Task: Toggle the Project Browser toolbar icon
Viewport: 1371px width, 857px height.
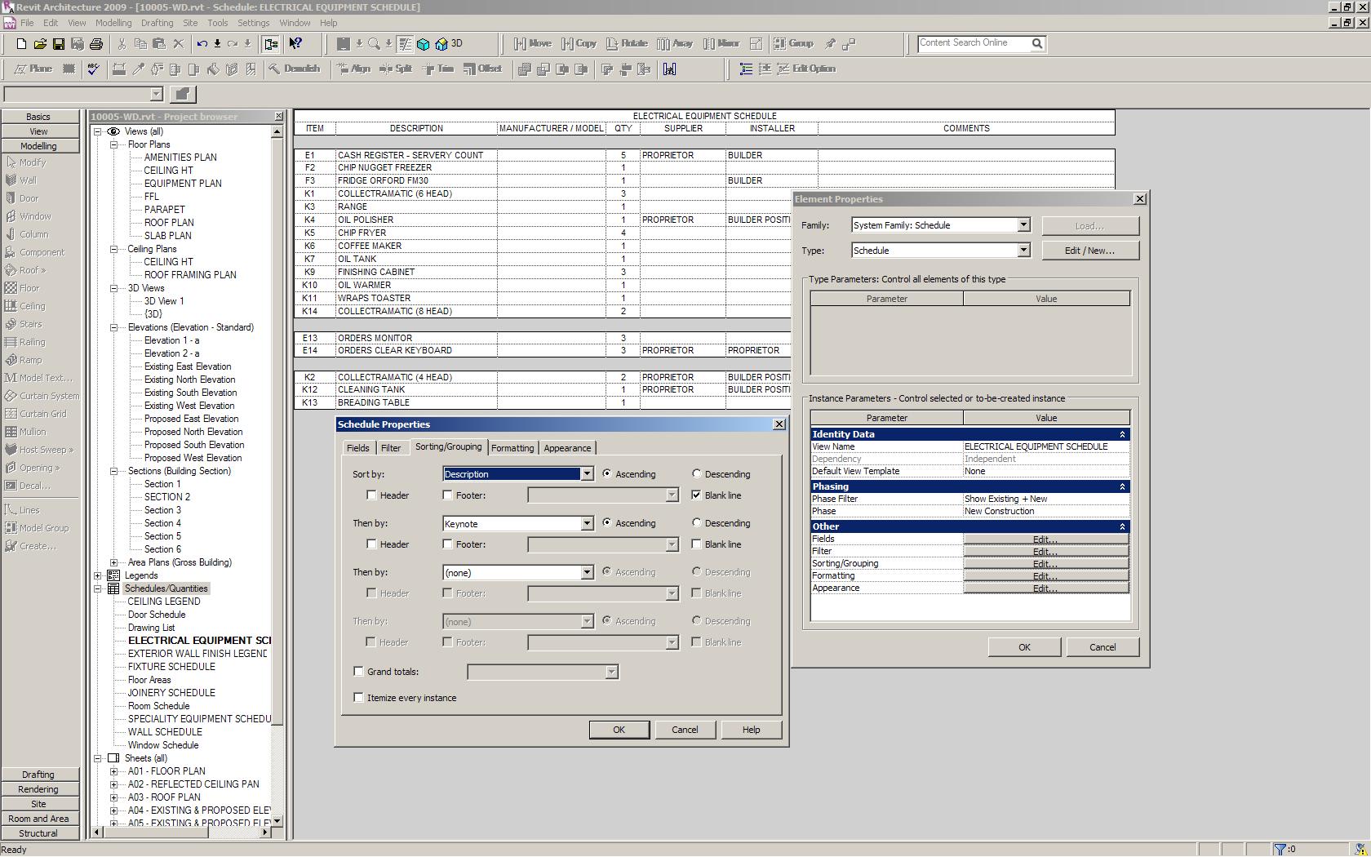Action: tap(271, 44)
